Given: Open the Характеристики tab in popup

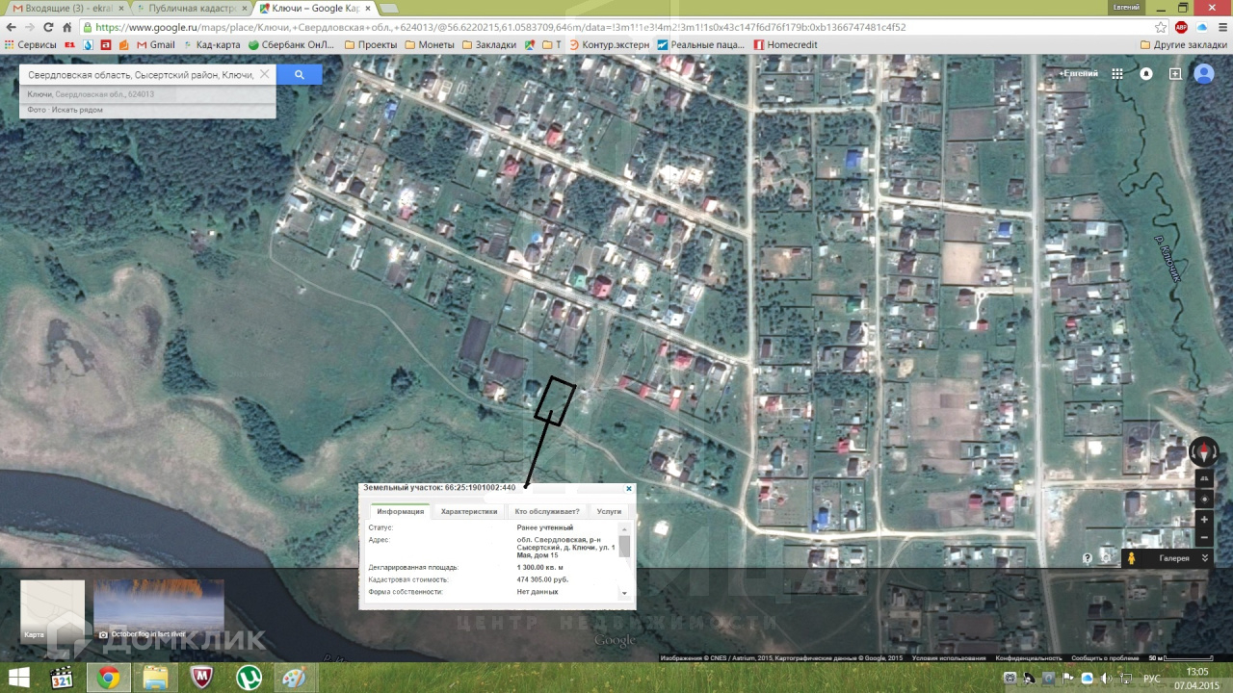Looking at the screenshot, I should [469, 512].
